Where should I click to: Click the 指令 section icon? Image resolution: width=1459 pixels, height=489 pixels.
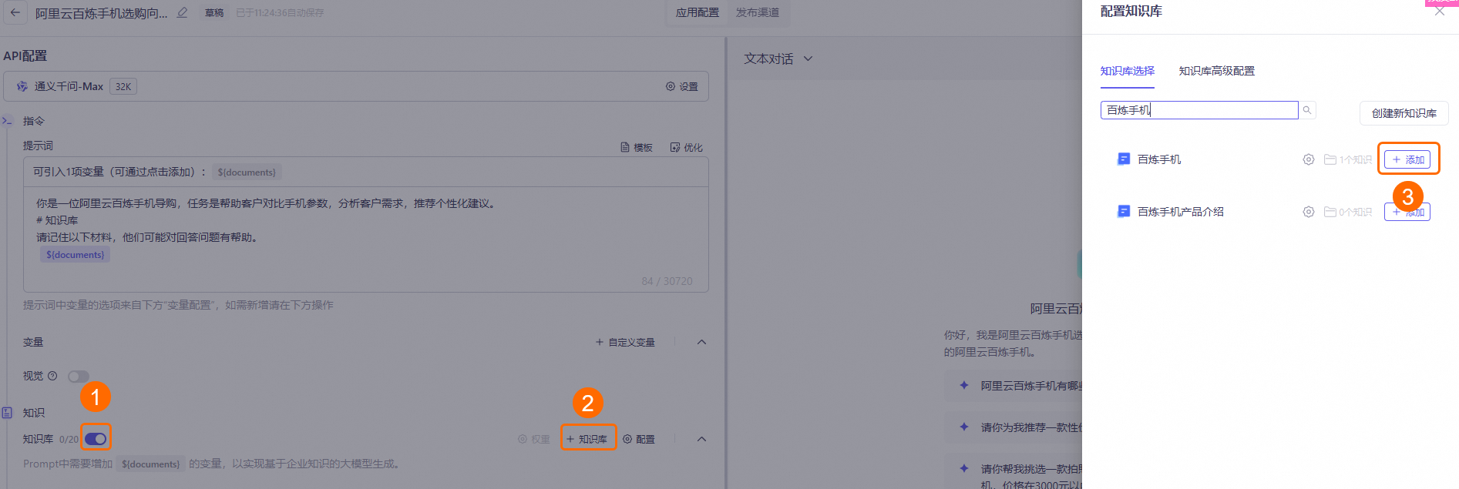point(8,121)
